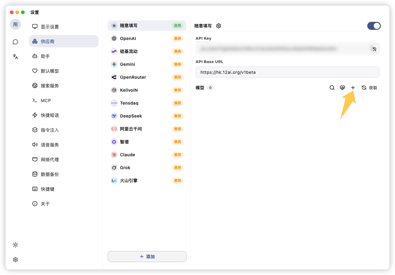395x275 pixels.
Task: Search models using the magnifier icon
Action: 332,88
